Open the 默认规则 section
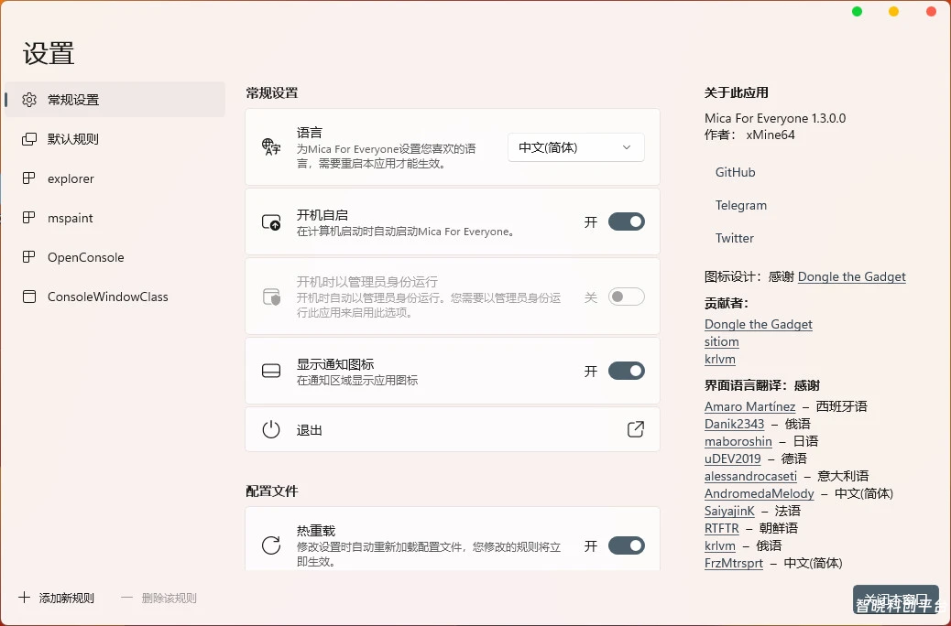The height and width of the screenshot is (626, 951). 115,139
